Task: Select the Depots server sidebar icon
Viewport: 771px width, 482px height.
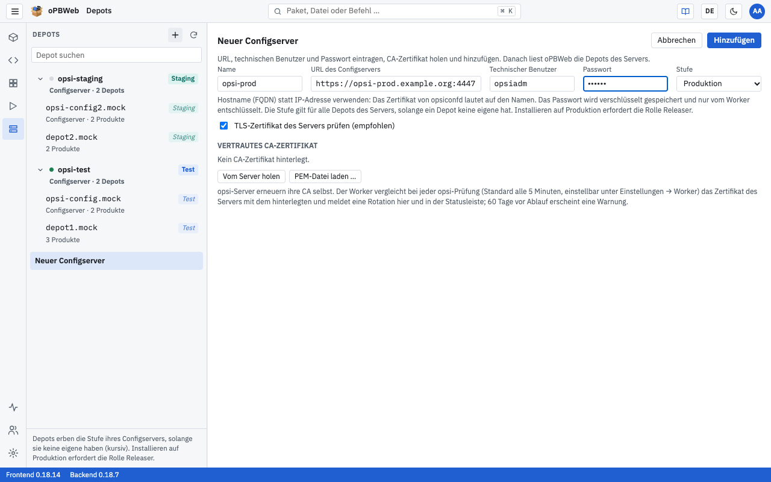Action: (13, 129)
